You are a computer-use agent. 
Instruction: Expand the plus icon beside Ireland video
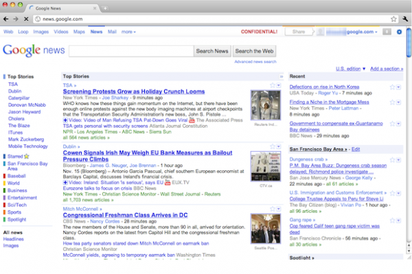tap(65, 182)
